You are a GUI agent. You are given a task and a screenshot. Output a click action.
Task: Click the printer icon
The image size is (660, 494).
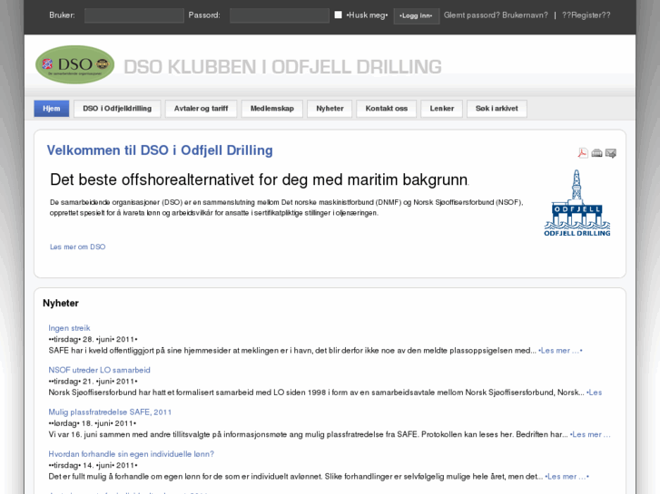[x=596, y=153]
